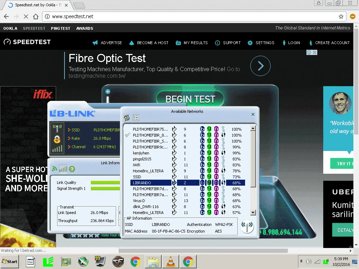
Task: Open MY RESULTS page
Action: coord(192,43)
